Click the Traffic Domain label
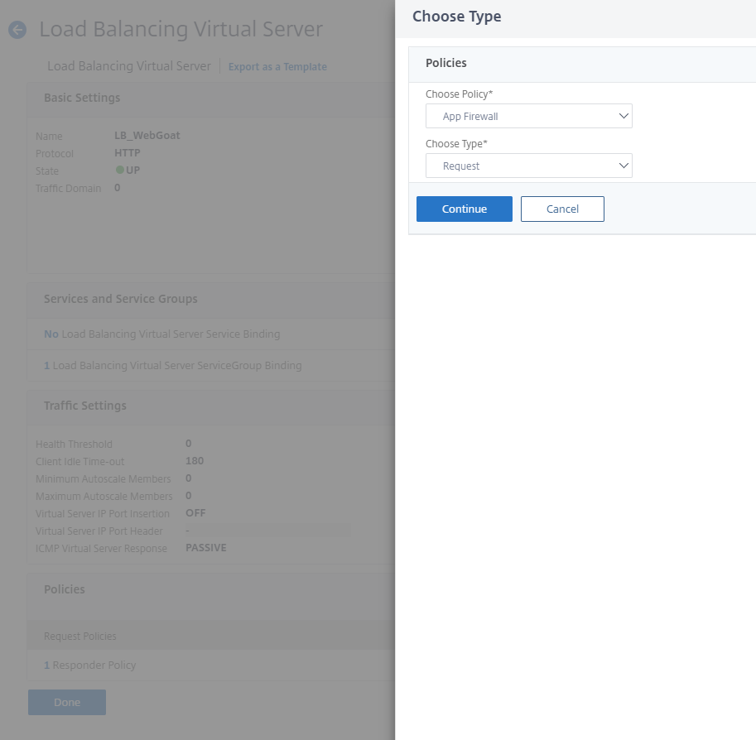This screenshot has width=756, height=740. [x=69, y=189]
